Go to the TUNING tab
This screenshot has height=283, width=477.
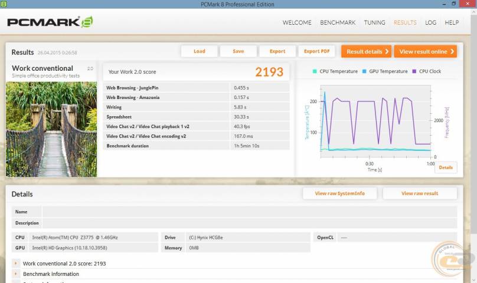tap(374, 22)
